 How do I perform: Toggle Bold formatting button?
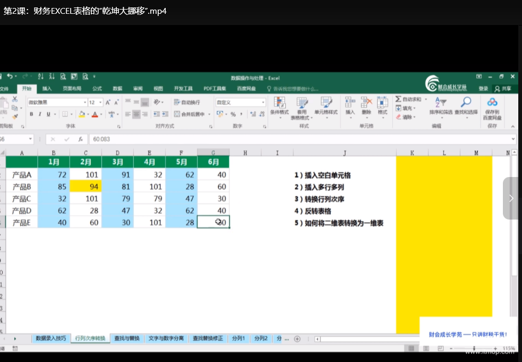click(x=31, y=114)
